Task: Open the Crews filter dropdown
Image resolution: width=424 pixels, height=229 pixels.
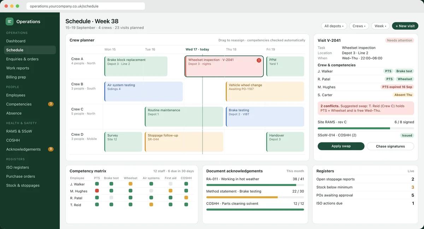Action: (x=359, y=26)
